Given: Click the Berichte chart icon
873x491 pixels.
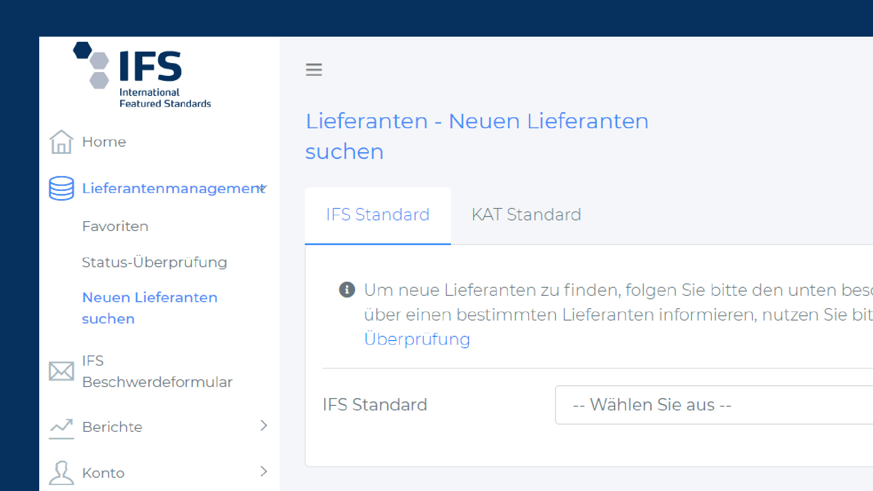Looking at the screenshot, I should pyautogui.click(x=61, y=426).
